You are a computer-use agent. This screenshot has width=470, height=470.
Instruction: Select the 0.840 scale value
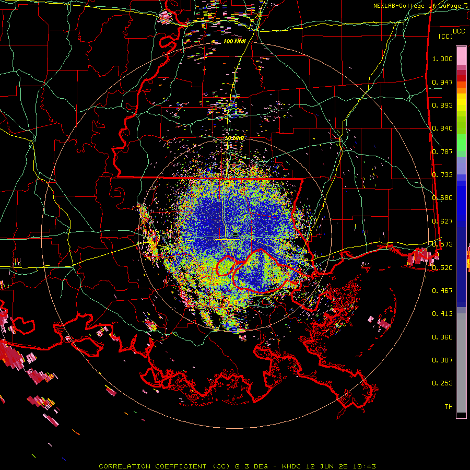[442, 128]
